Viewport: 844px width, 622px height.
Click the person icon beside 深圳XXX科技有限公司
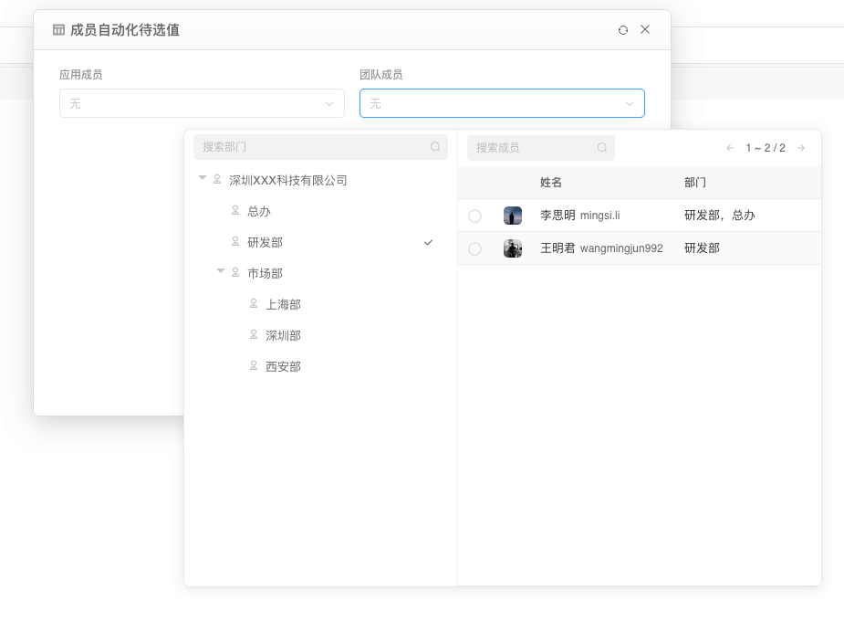(x=216, y=179)
